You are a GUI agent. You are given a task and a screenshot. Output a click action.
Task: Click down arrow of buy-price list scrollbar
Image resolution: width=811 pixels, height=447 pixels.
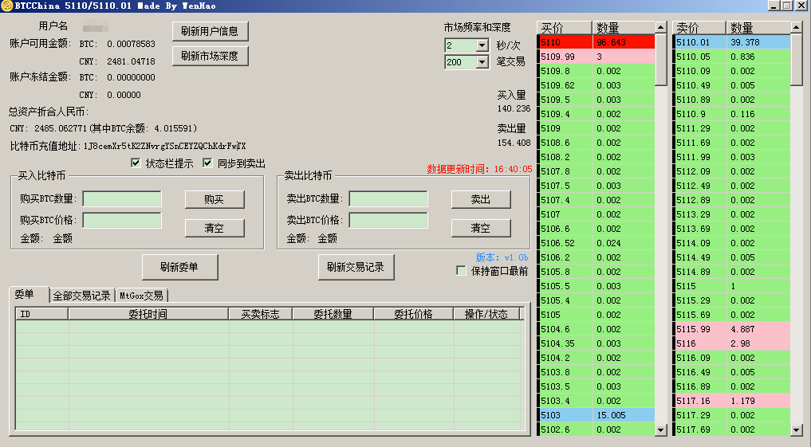coord(660,430)
